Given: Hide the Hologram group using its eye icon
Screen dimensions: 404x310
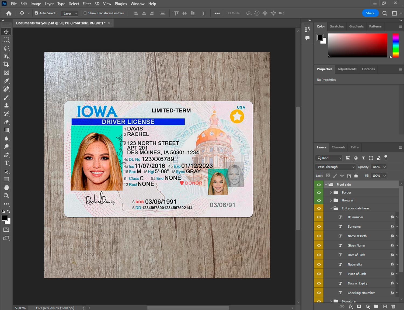Looking at the screenshot, I should coord(319,200).
